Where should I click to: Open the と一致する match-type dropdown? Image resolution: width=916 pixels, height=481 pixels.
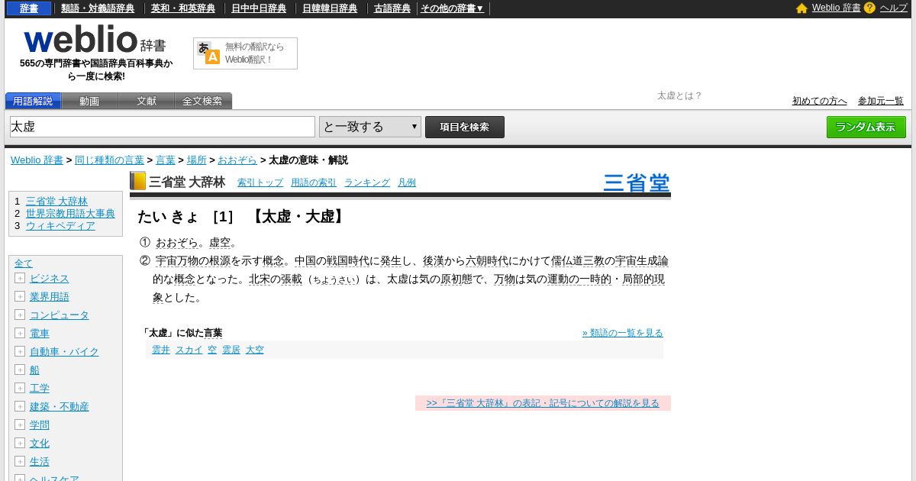[370, 127]
